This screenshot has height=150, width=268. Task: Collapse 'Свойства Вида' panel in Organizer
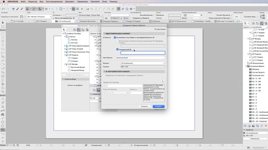point(63,79)
